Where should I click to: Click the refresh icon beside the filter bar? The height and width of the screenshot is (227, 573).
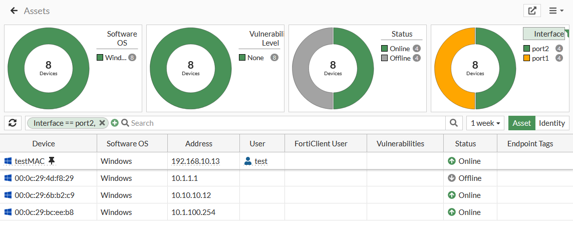tap(13, 123)
